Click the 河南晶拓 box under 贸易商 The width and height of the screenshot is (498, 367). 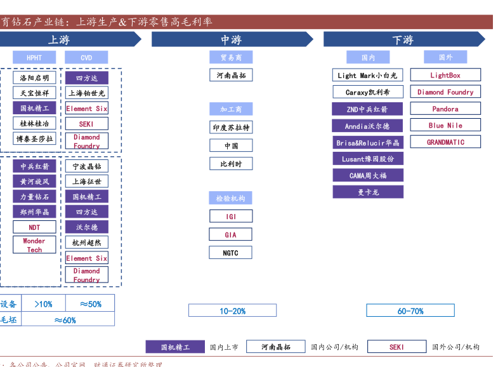click(x=231, y=75)
